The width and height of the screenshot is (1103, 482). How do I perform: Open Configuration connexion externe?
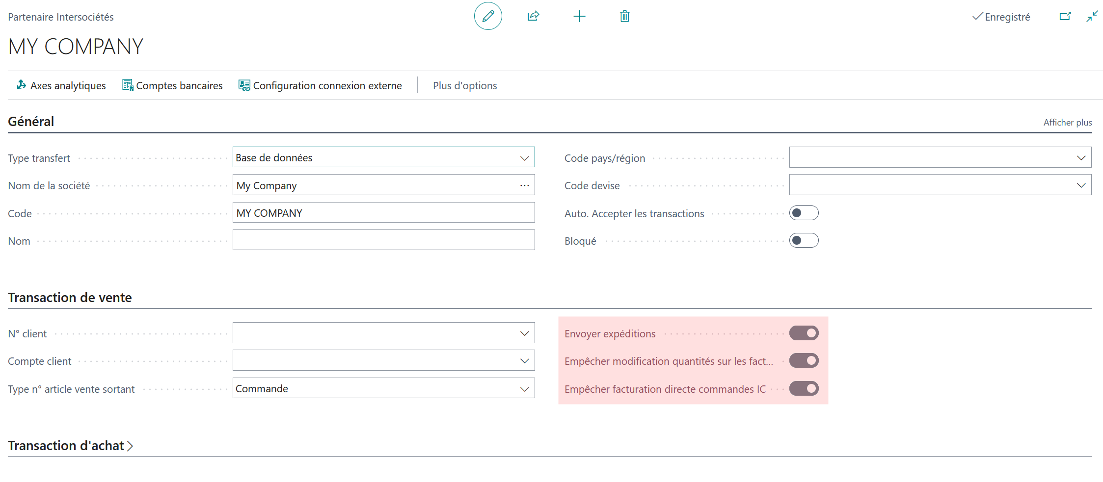point(320,85)
